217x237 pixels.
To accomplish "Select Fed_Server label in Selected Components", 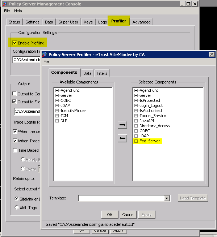I will (x=150, y=141).
